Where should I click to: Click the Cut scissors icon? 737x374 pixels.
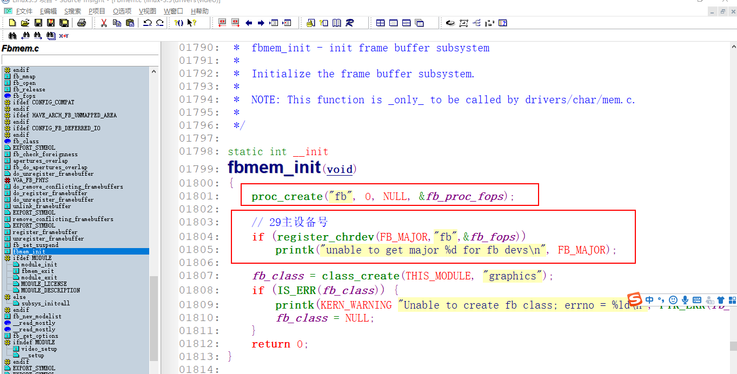pos(103,23)
